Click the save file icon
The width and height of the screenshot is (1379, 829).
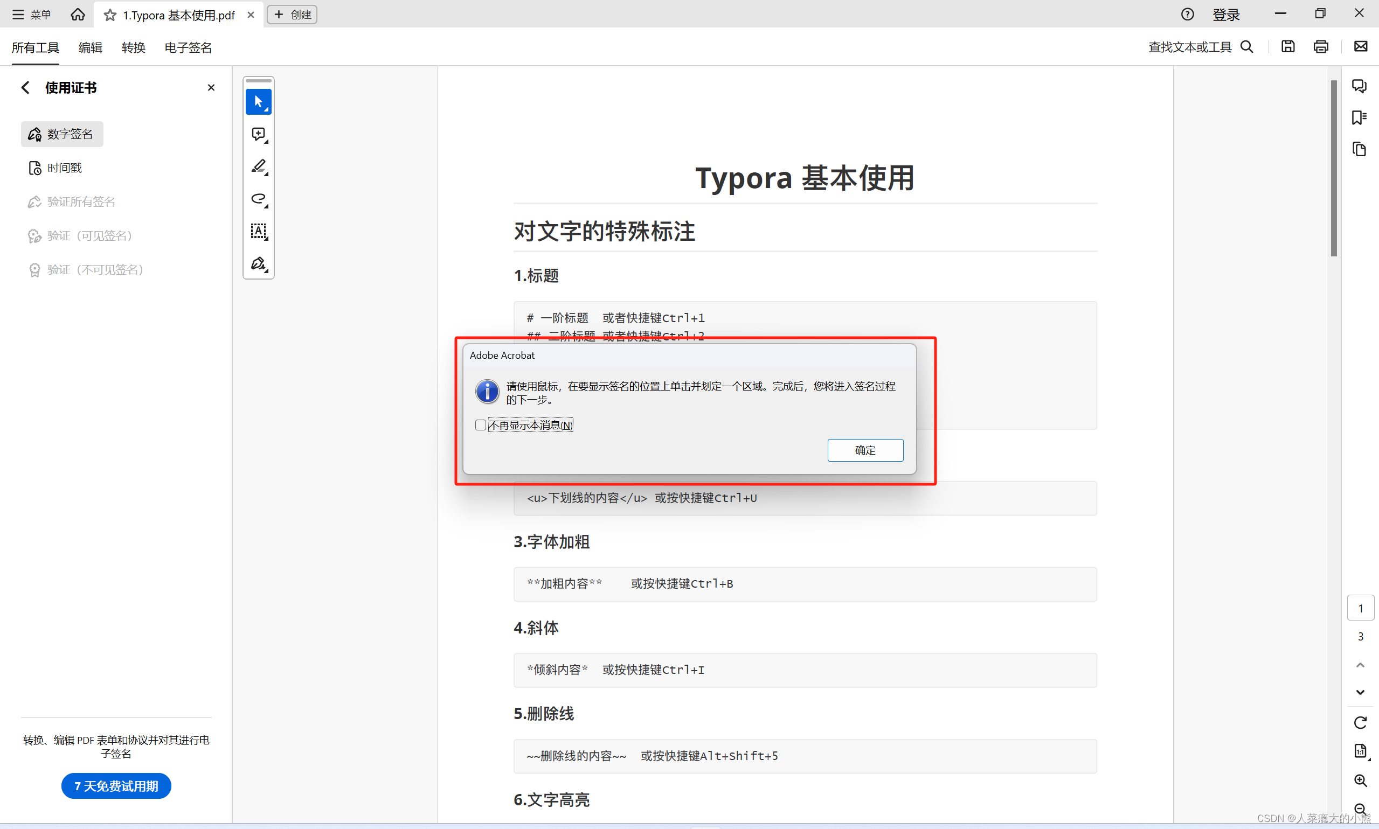pyautogui.click(x=1288, y=47)
